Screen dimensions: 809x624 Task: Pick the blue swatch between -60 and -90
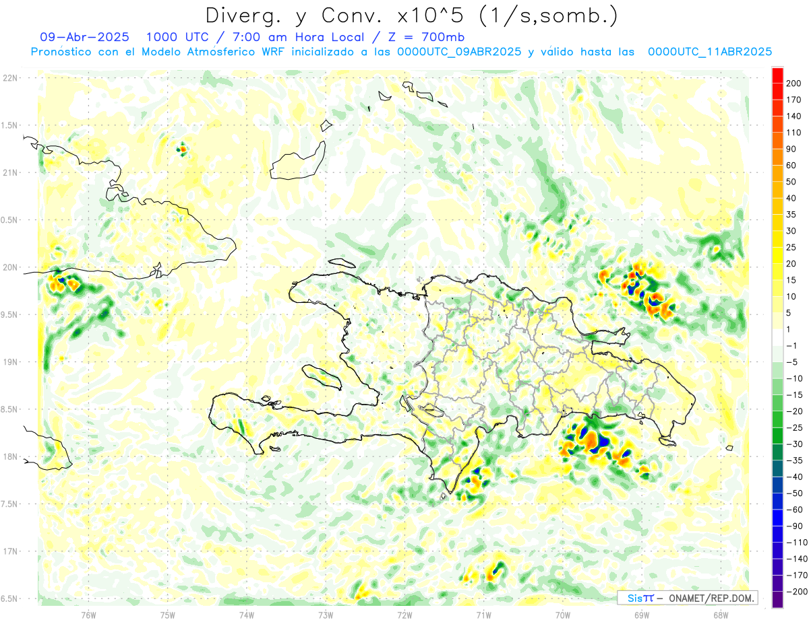[777, 518]
